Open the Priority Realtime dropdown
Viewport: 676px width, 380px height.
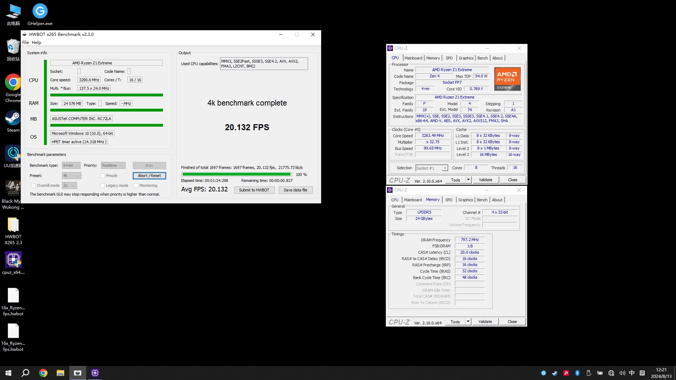pyautogui.click(x=113, y=165)
